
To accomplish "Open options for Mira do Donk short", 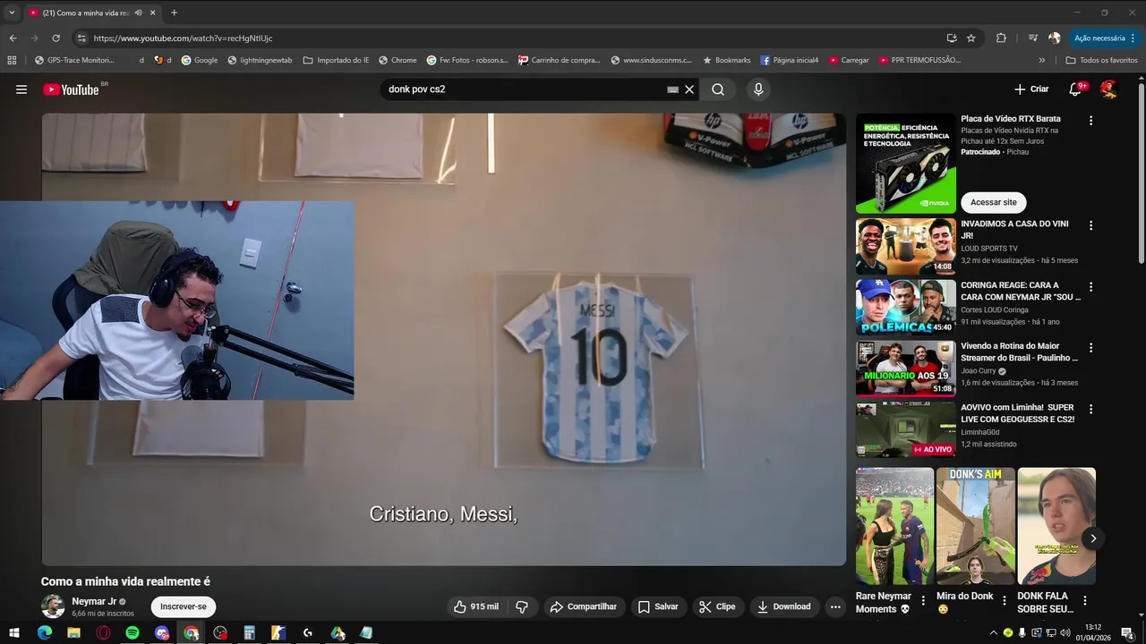I will point(1004,601).
